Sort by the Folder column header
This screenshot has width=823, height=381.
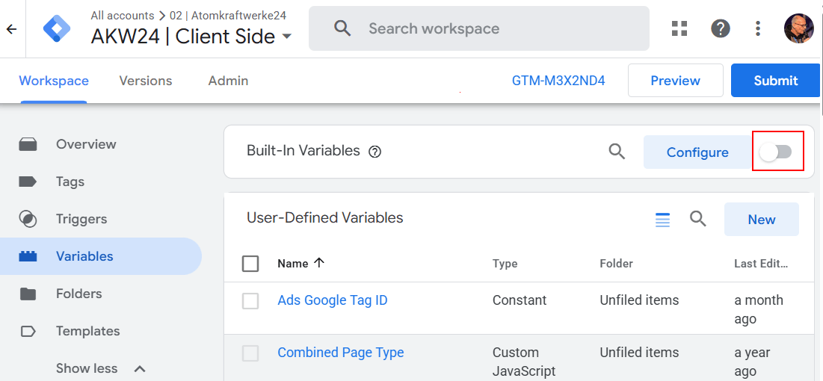(x=616, y=264)
